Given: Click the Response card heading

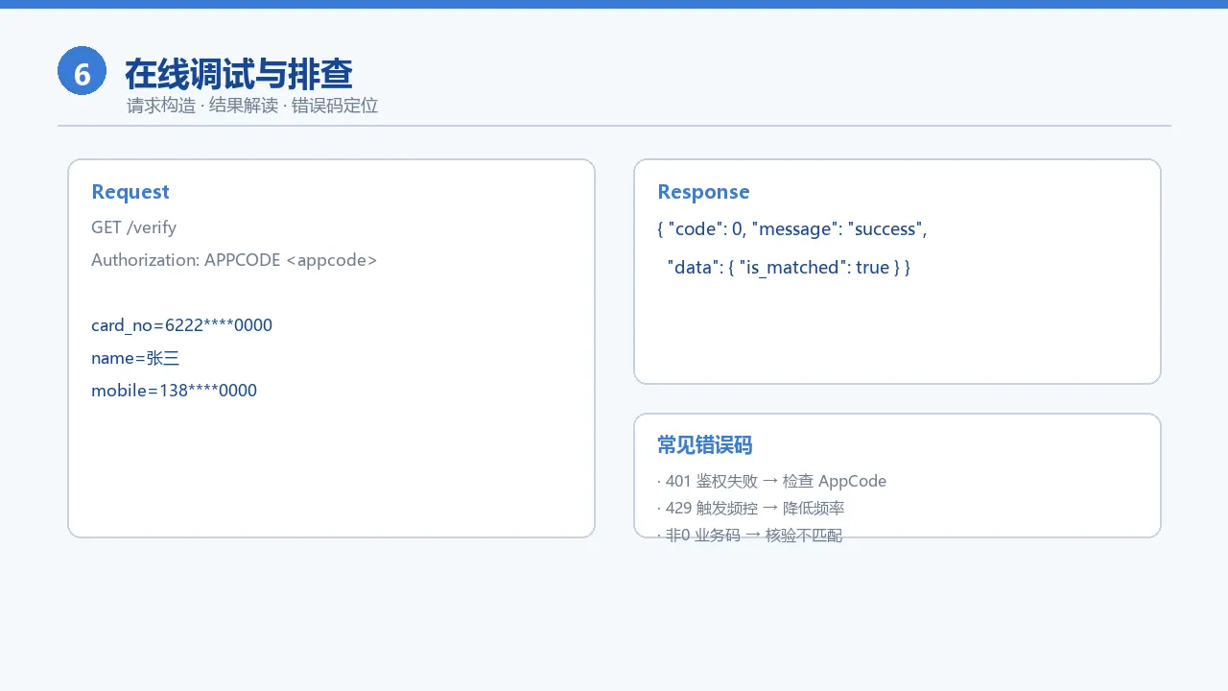Looking at the screenshot, I should point(703,192).
